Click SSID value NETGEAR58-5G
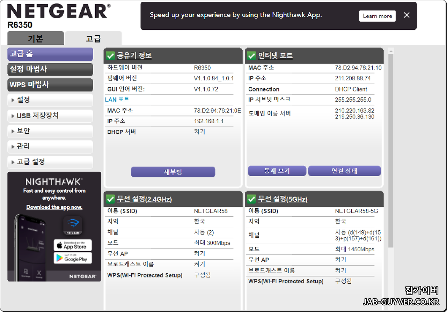Image resolution: width=447 pixels, height=312 pixels. 357,211
